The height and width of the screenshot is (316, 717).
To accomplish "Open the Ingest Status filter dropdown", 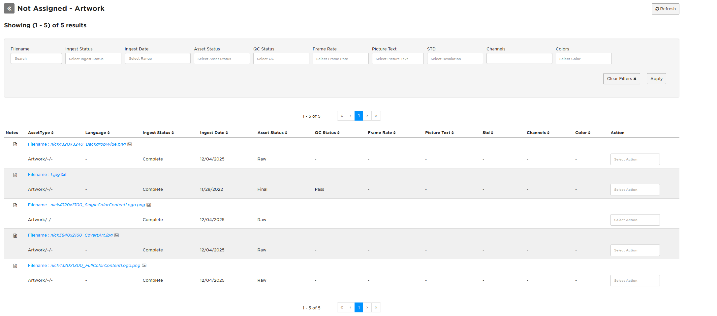I will pyautogui.click(x=93, y=59).
